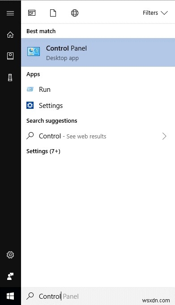The width and height of the screenshot is (175, 305).
Task: Expand the Control suggestion chevron arrow
Action: (164, 136)
